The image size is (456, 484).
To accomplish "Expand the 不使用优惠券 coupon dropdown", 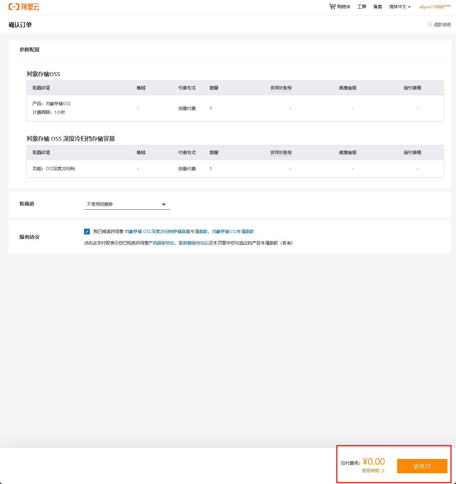I will click(127, 204).
